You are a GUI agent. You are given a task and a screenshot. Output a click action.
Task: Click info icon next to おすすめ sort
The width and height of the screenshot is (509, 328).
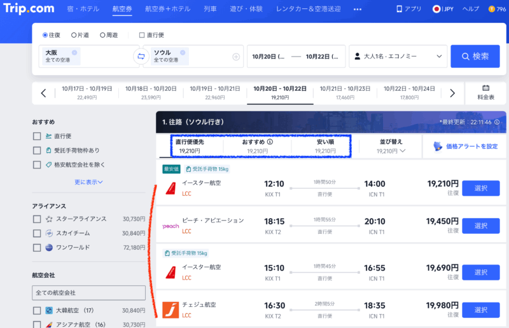[x=270, y=142]
